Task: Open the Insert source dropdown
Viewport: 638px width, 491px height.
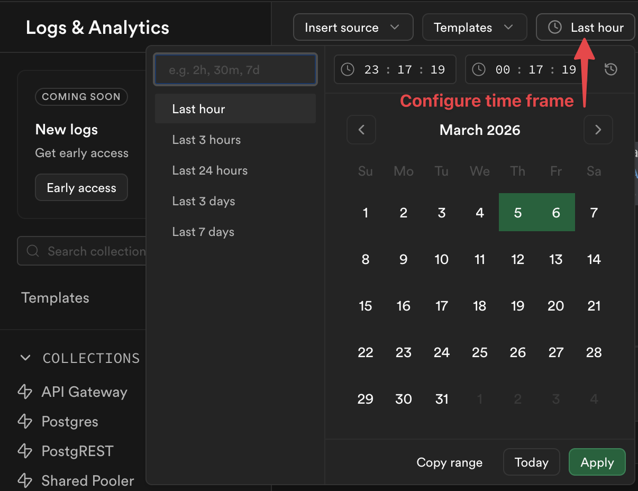Action: pos(353,28)
